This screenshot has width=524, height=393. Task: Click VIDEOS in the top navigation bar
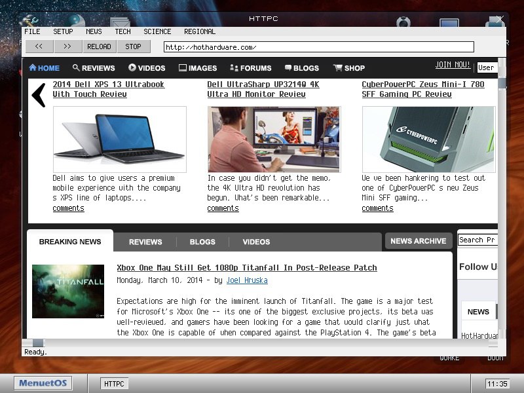[x=152, y=68]
